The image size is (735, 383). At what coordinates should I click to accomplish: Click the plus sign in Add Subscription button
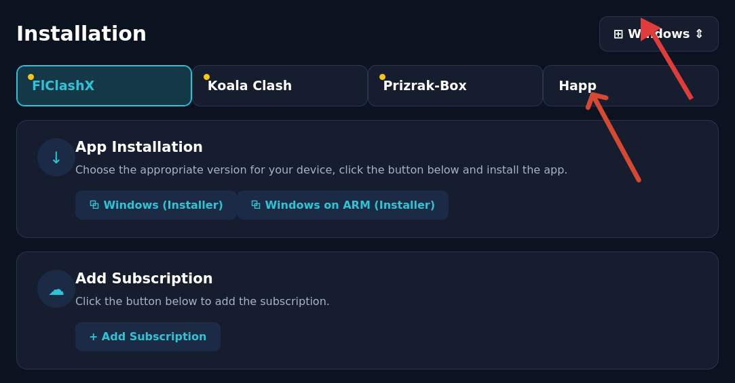coord(93,337)
